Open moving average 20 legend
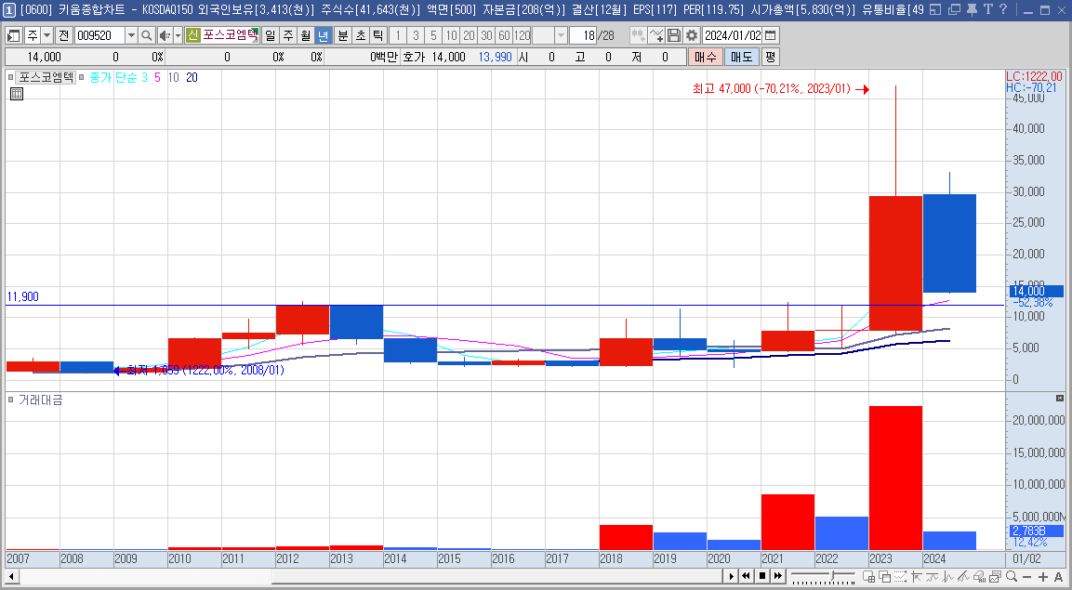This screenshot has height=590, width=1072. point(192,78)
